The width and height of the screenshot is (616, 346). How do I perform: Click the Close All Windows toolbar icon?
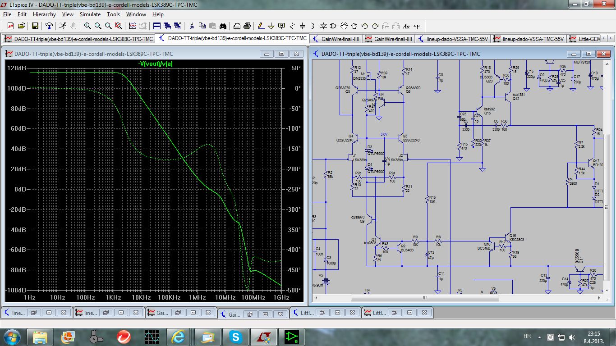178,26
